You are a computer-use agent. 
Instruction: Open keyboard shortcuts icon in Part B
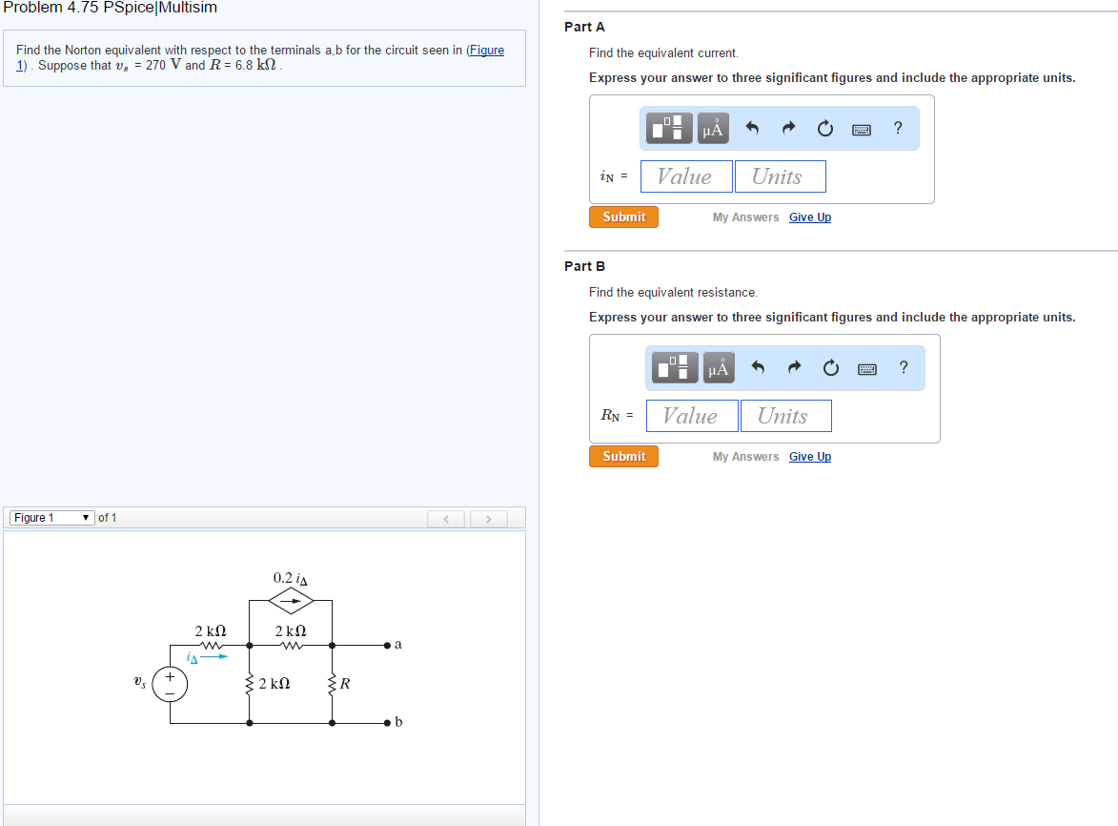pyautogui.click(x=866, y=368)
